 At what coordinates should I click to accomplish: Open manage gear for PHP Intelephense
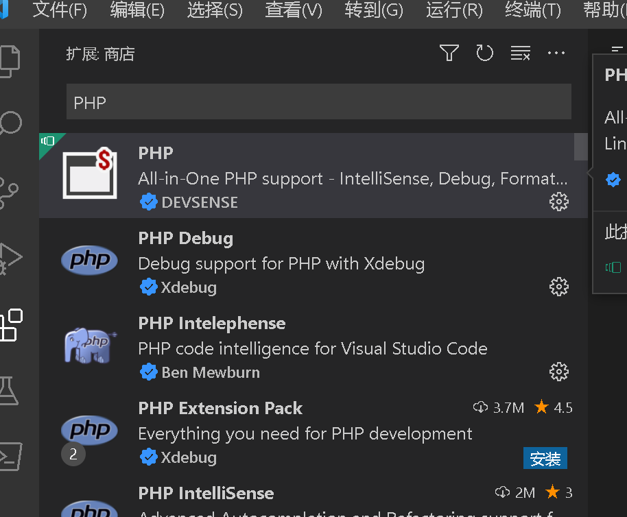(559, 372)
